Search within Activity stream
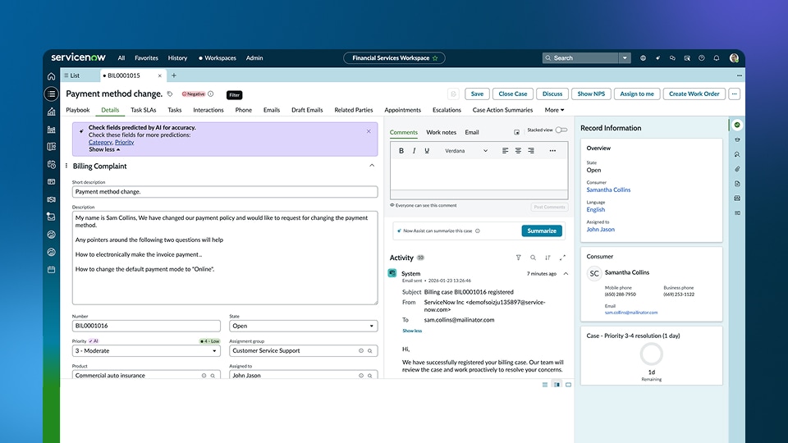The height and width of the screenshot is (443, 788). 533,258
